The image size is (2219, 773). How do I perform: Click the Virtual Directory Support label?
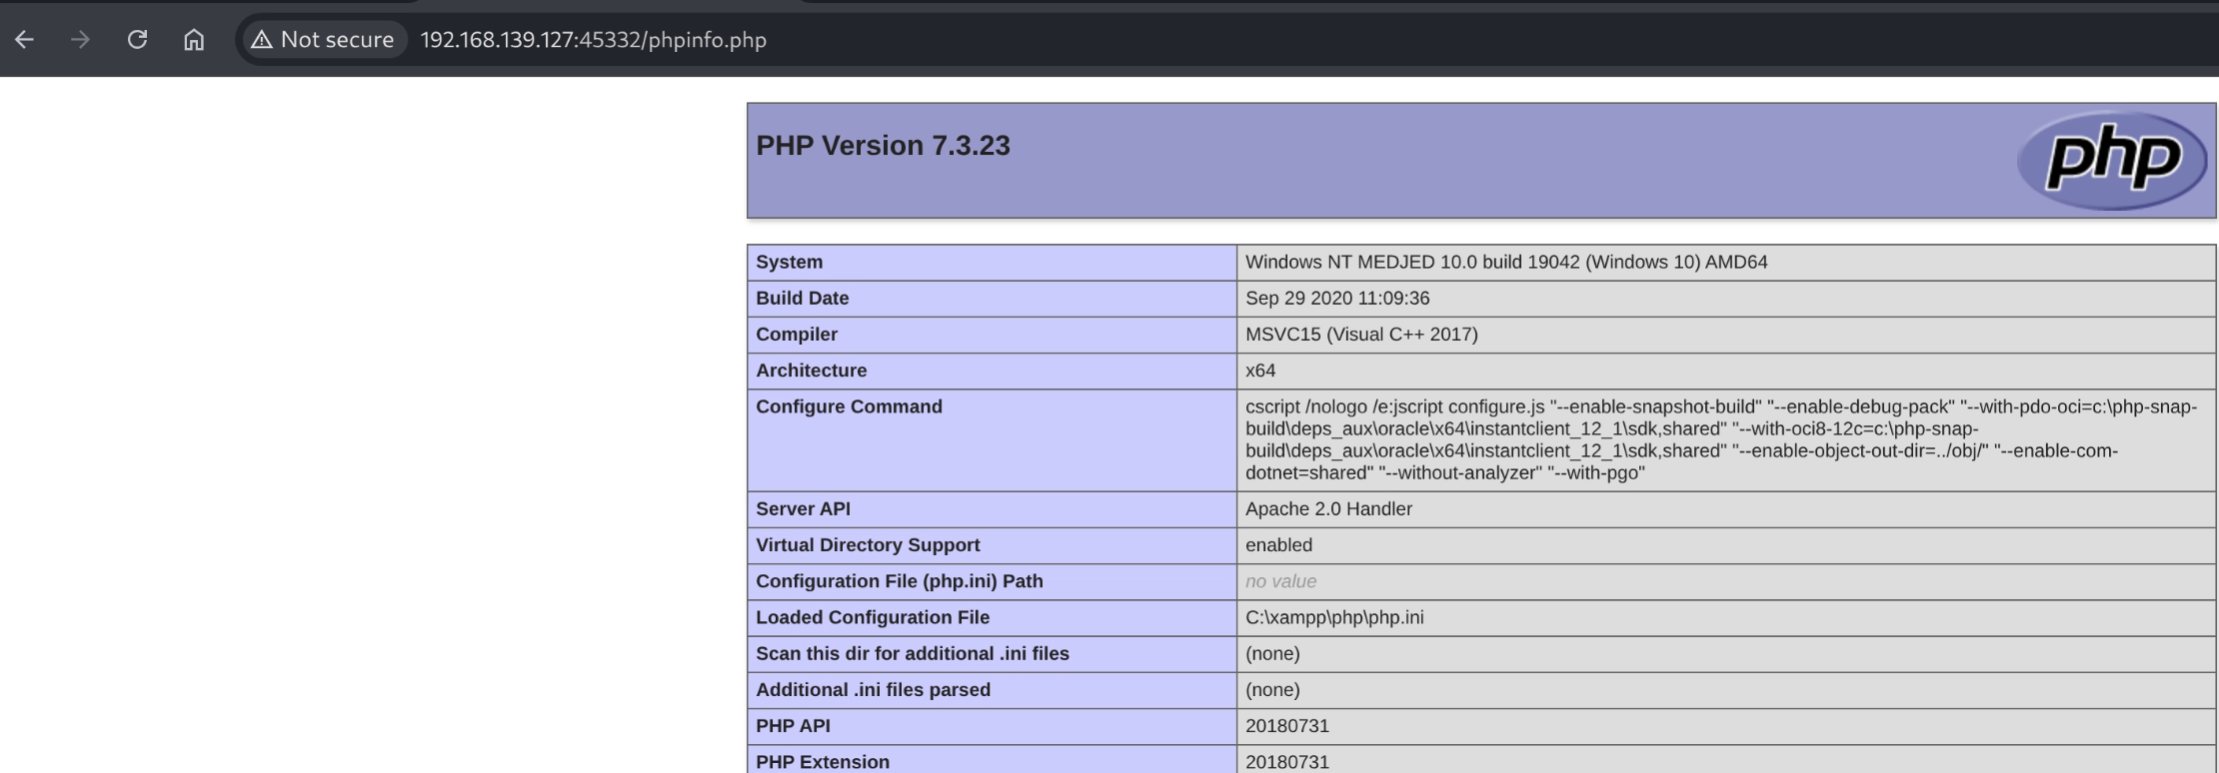(x=868, y=545)
